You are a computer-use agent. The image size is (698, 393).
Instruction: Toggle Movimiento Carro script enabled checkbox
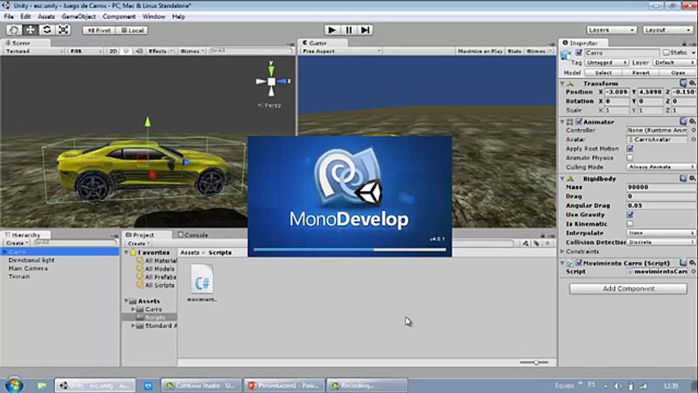coord(579,263)
